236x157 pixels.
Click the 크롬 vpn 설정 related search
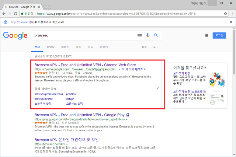click(74, 104)
